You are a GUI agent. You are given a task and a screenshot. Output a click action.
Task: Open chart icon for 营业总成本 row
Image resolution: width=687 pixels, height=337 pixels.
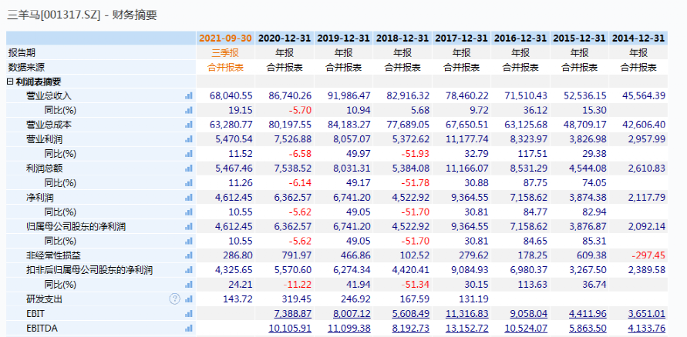click(188, 125)
